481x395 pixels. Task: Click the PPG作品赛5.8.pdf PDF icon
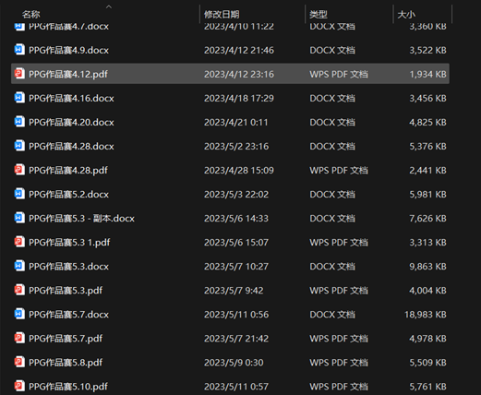[19, 362]
